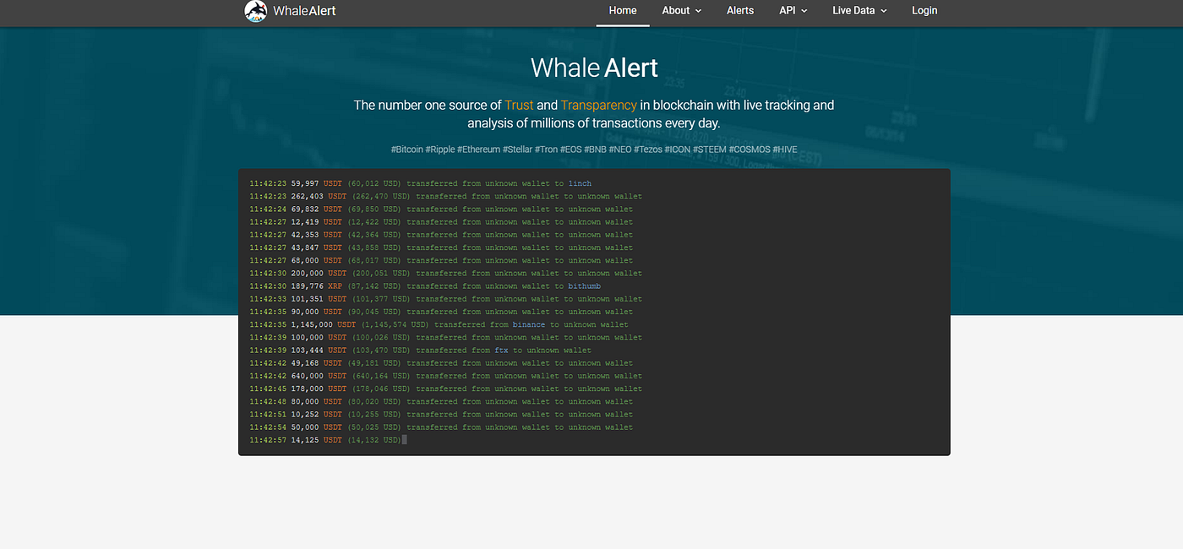Image resolution: width=1183 pixels, height=549 pixels.
Task: Open the ftx wallet link in feed
Action: pos(501,351)
